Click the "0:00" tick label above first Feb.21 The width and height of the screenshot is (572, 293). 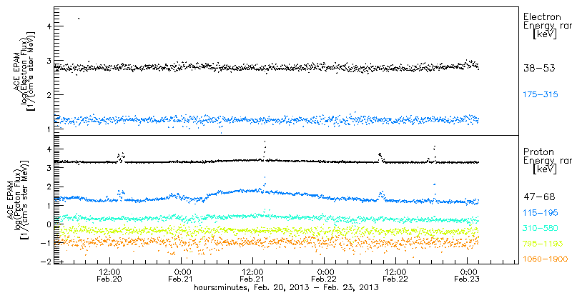[182, 272]
